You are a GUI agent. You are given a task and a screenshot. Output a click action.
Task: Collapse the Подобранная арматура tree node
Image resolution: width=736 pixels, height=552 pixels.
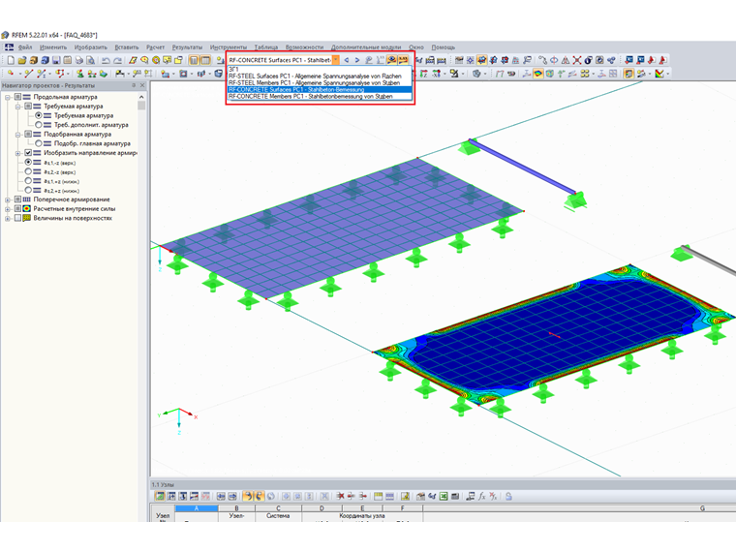point(17,135)
